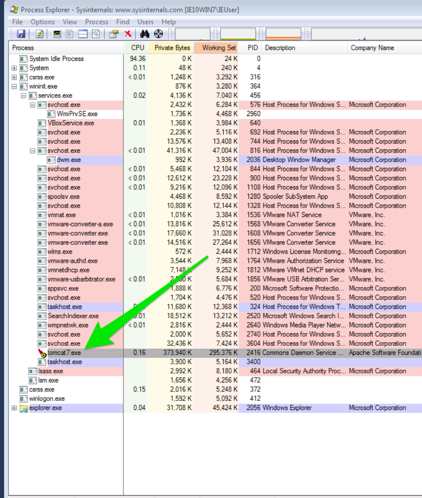Click the 'Spooler SubSystem App' description
The image size is (422, 498).
click(x=295, y=196)
